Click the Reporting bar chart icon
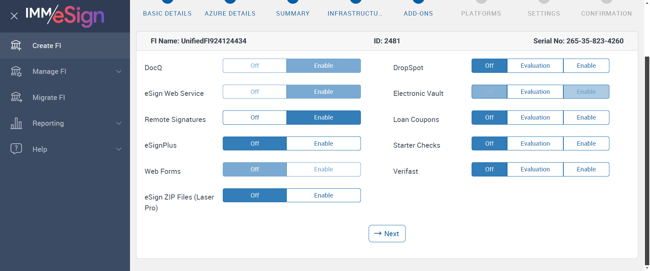Viewport: 650px width, 271px height. pyautogui.click(x=16, y=123)
